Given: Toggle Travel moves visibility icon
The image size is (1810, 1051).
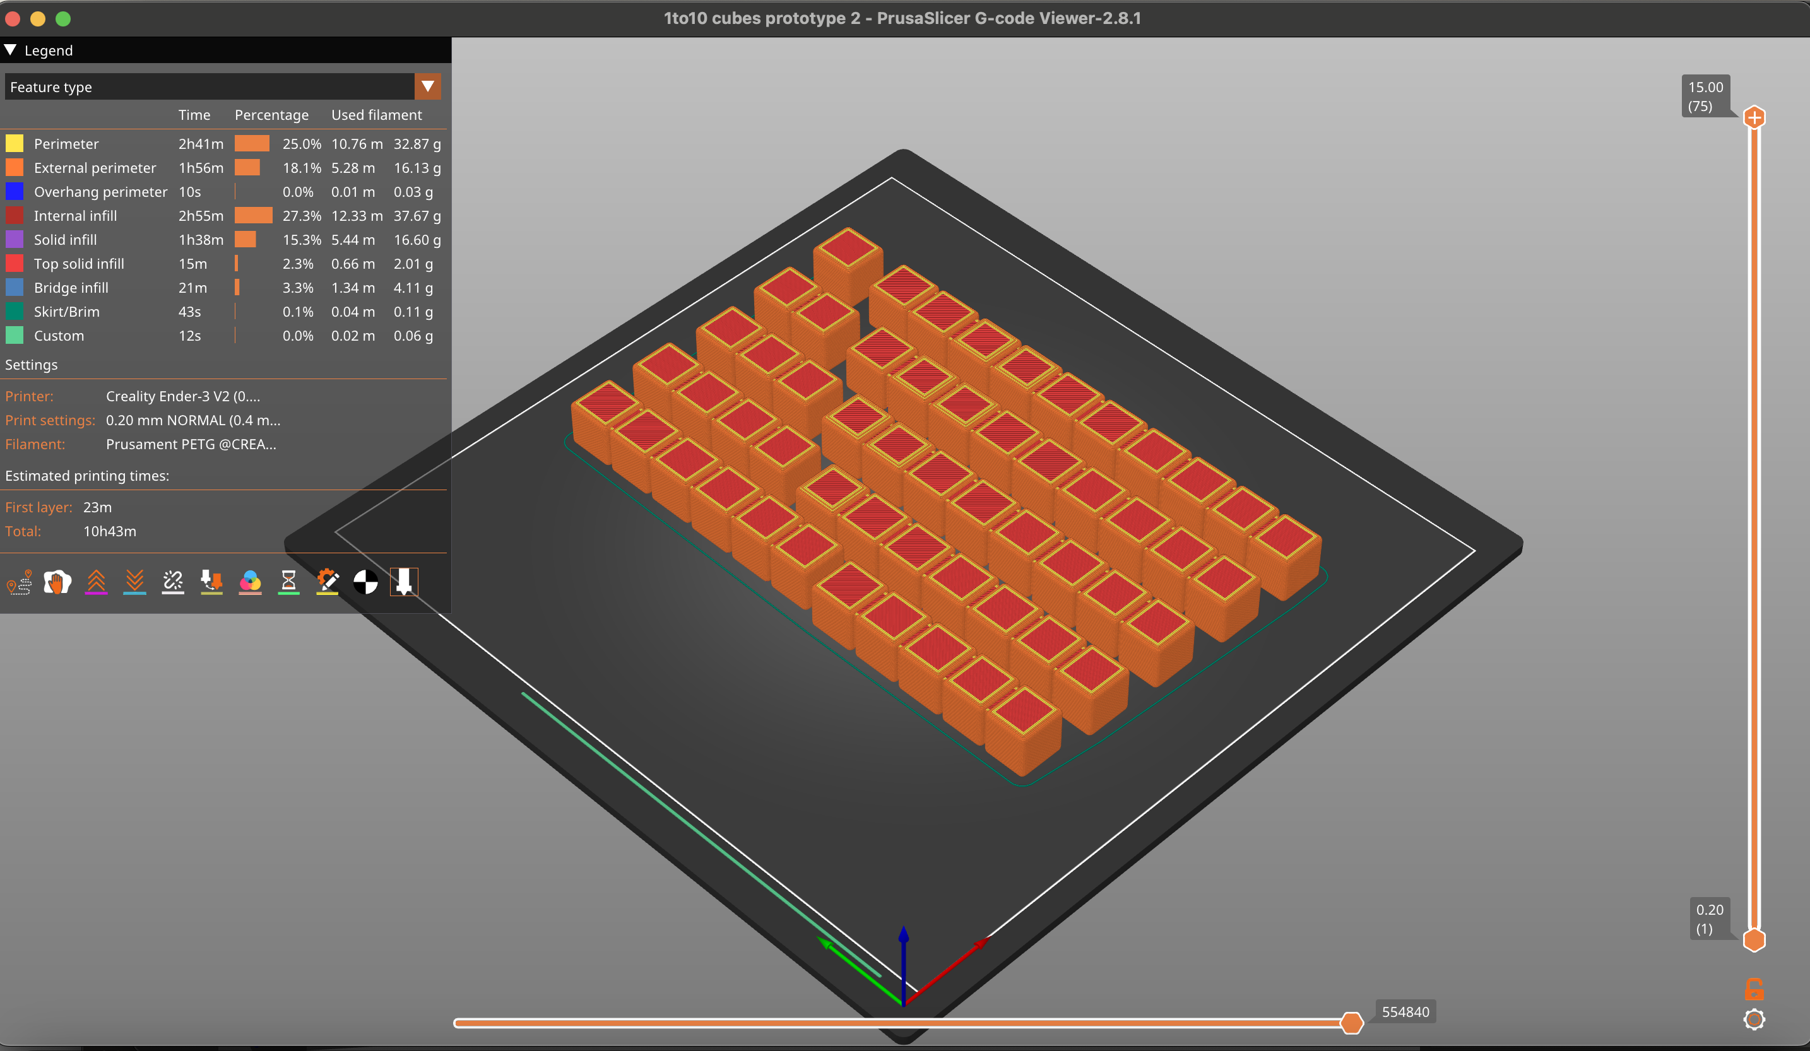Looking at the screenshot, I should 20,582.
